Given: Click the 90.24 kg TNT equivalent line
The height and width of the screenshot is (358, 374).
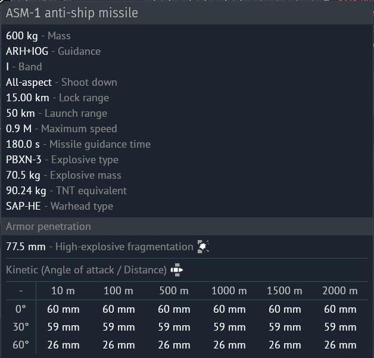Looking at the screenshot, I should [66, 191].
